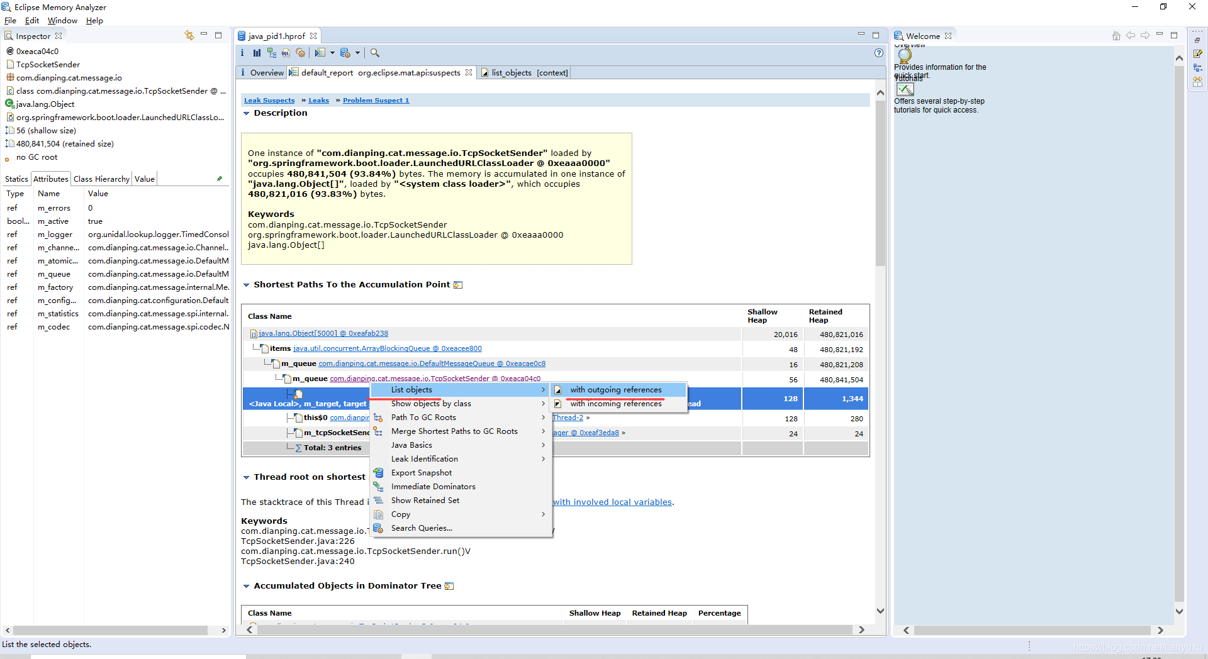
Task: Select Export Snapshot menu entry
Action: (x=461, y=473)
